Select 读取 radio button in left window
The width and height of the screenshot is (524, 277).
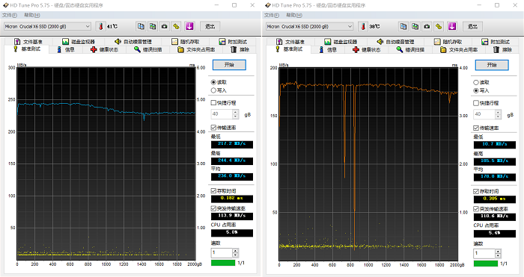coord(213,82)
